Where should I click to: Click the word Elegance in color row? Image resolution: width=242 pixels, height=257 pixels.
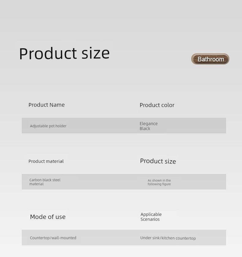pyautogui.click(x=149, y=124)
